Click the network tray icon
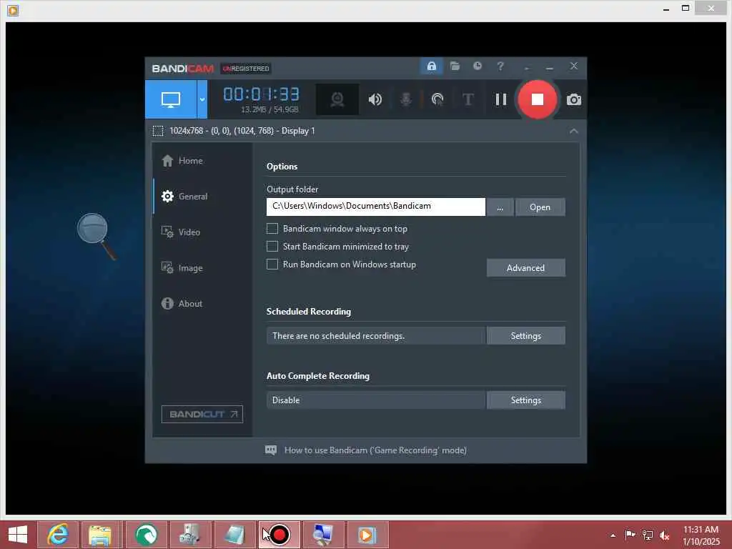 pos(648,535)
